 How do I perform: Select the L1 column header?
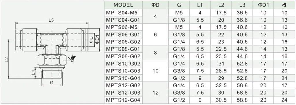(x=200, y=5)
